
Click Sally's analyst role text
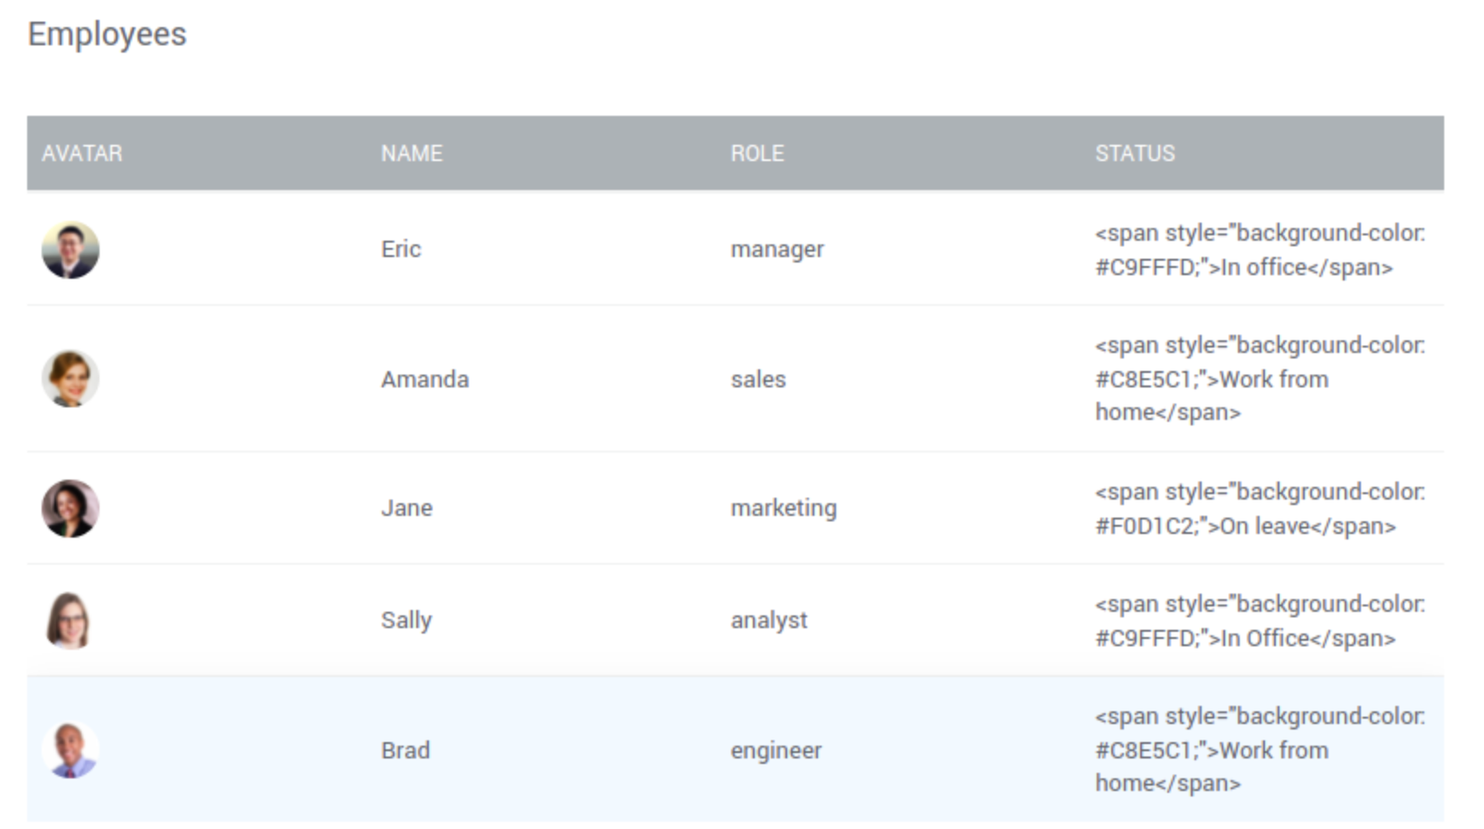click(769, 620)
